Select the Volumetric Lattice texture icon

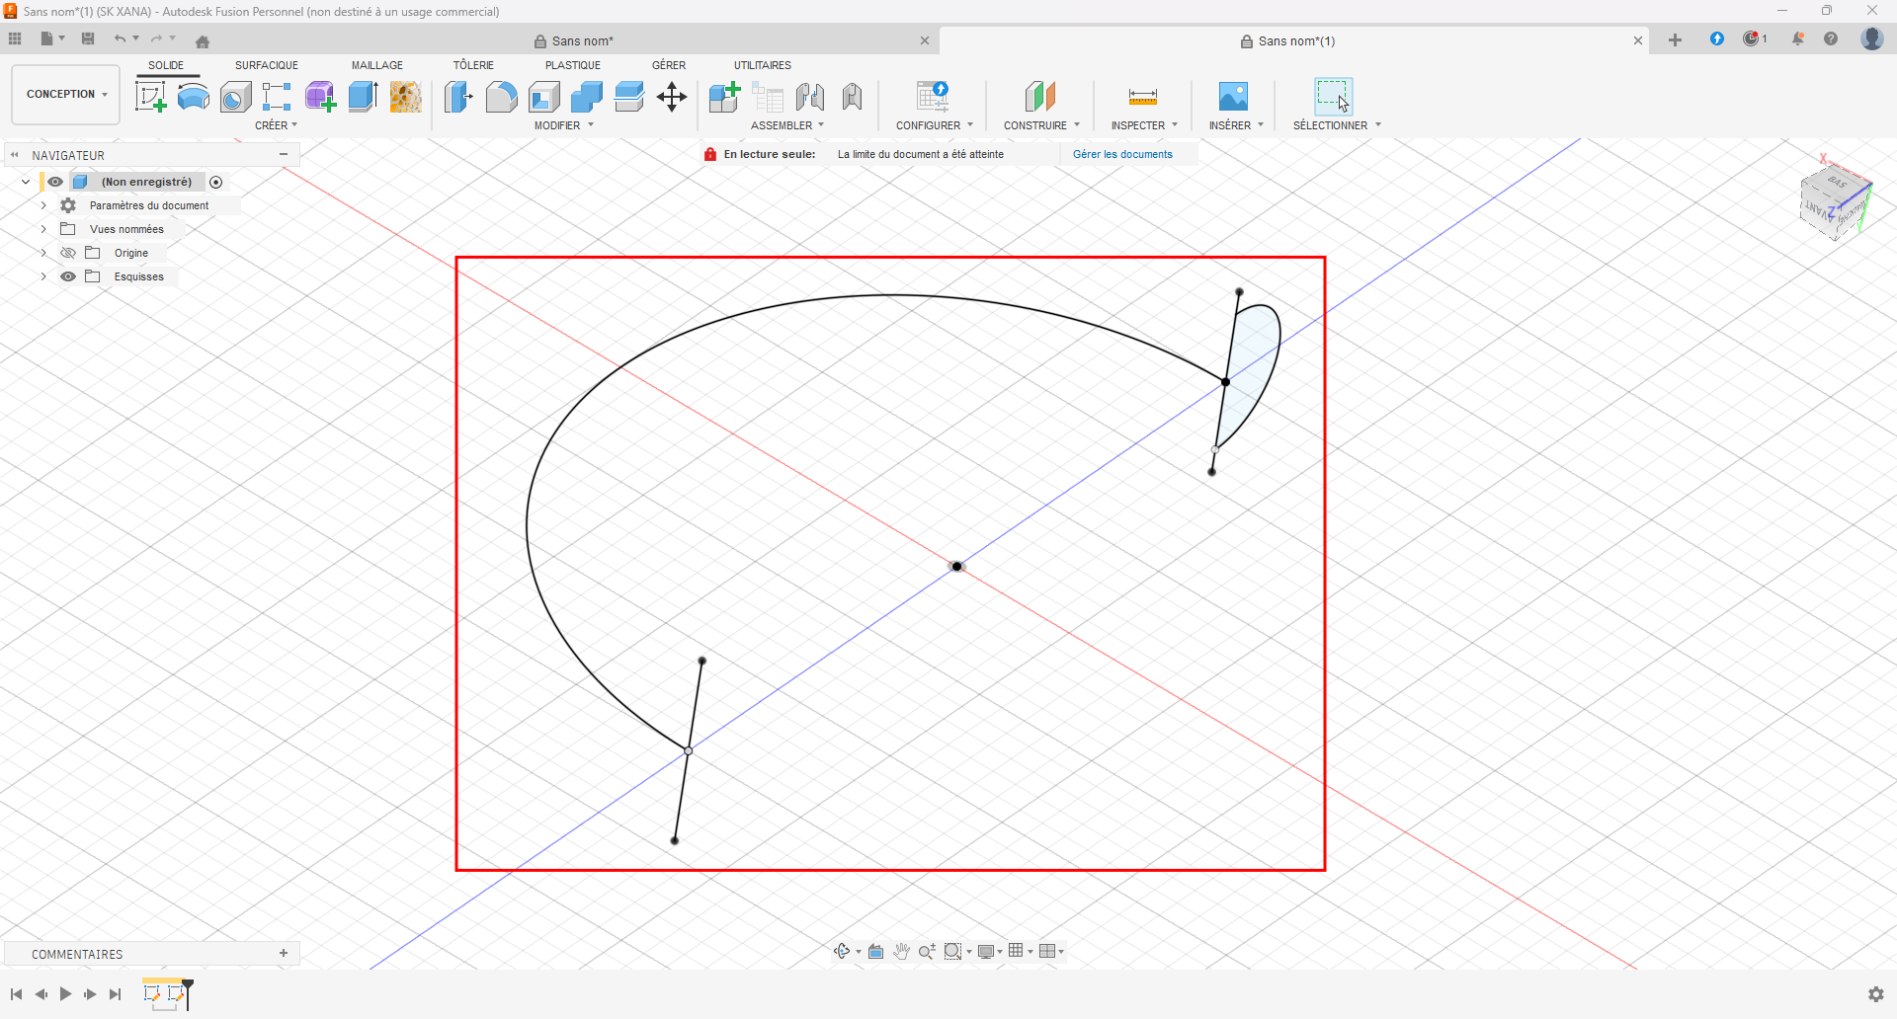point(405,97)
